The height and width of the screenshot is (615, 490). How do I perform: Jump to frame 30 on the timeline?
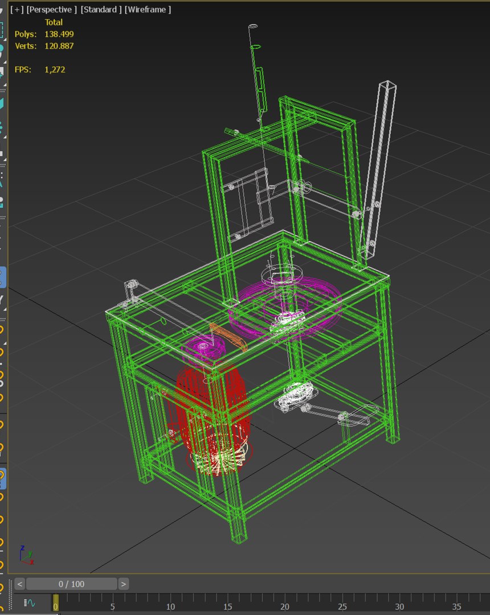point(399,606)
